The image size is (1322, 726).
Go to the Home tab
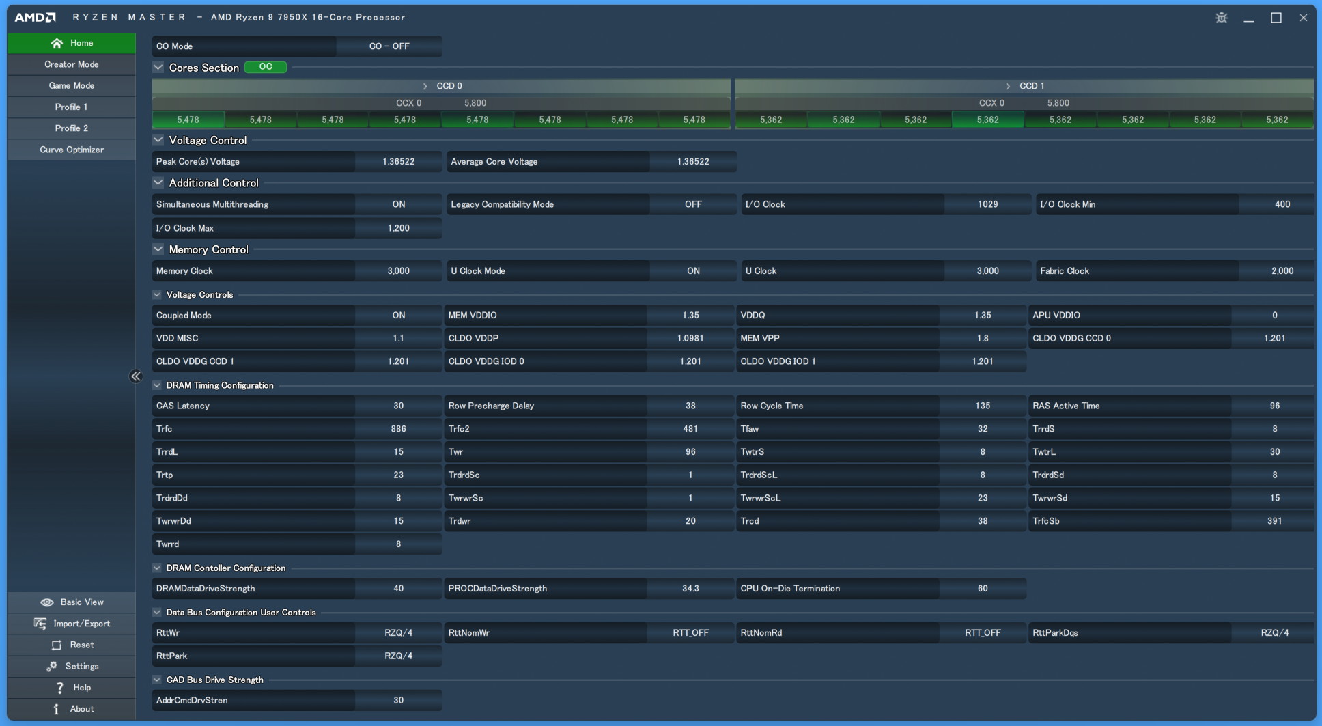tap(72, 43)
